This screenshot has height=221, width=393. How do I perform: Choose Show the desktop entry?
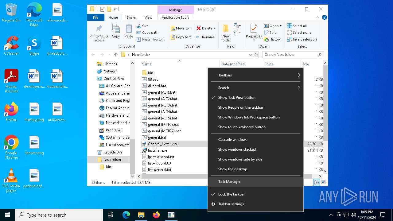(255, 169)
